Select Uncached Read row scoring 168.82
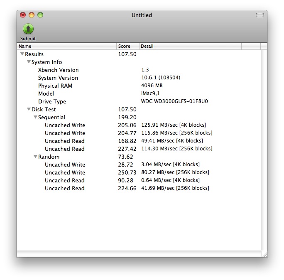The image size is (284, 280). pos(139,141)
